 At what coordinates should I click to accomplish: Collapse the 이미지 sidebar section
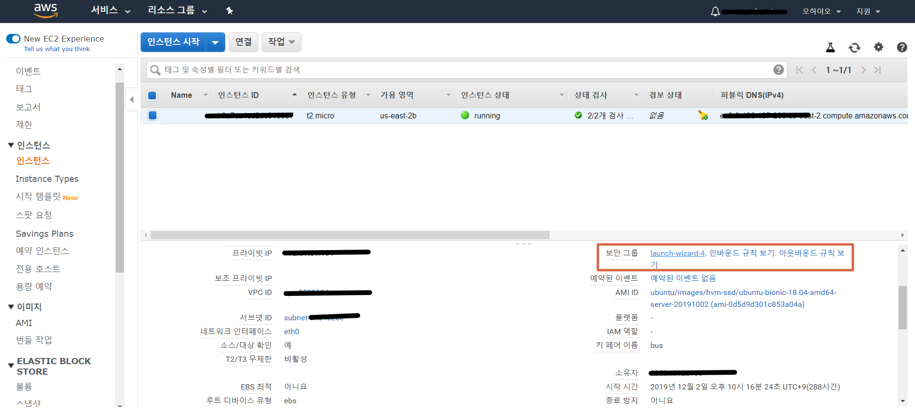[x=11, y=307]
